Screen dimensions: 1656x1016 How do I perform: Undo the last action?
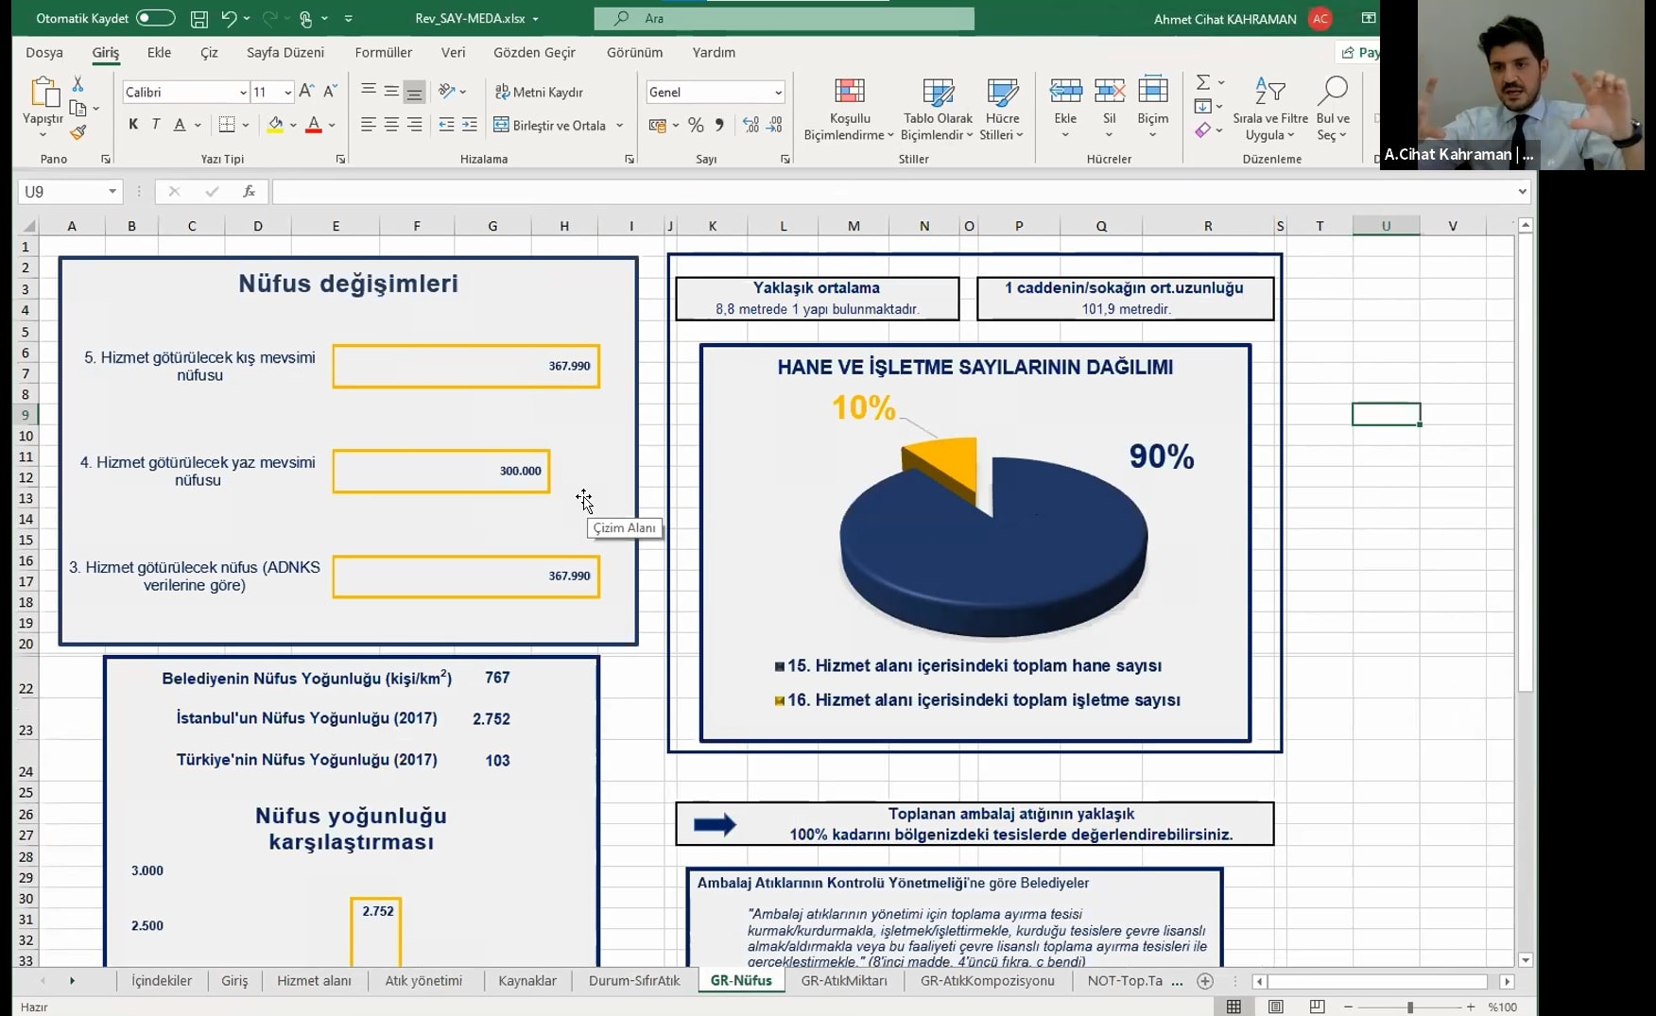pyautogui.click(x=229, y=18)
